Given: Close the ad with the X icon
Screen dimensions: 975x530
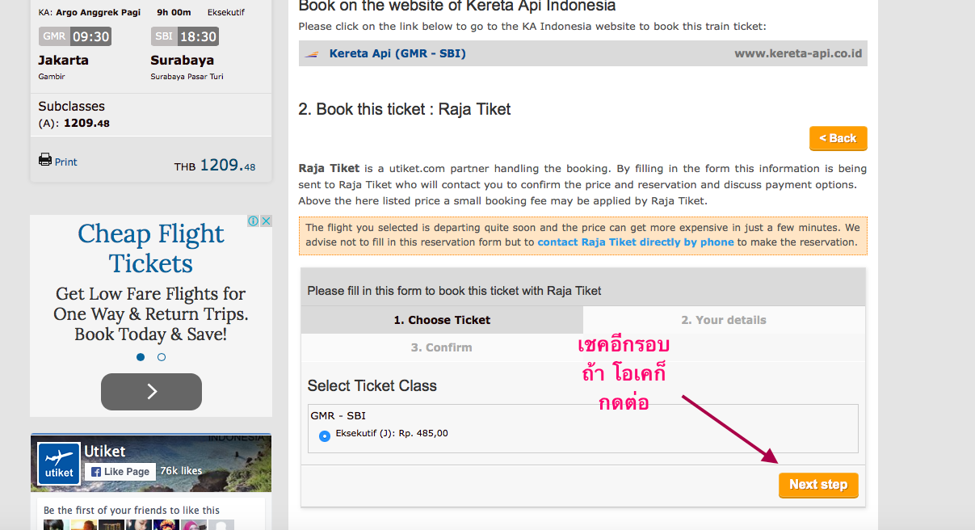Looking at the screenshot, I should (266, 221).
